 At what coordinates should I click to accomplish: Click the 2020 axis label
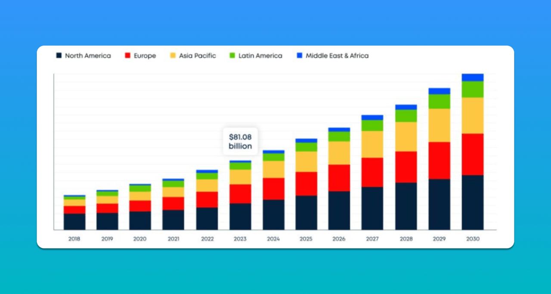(140, 239)
